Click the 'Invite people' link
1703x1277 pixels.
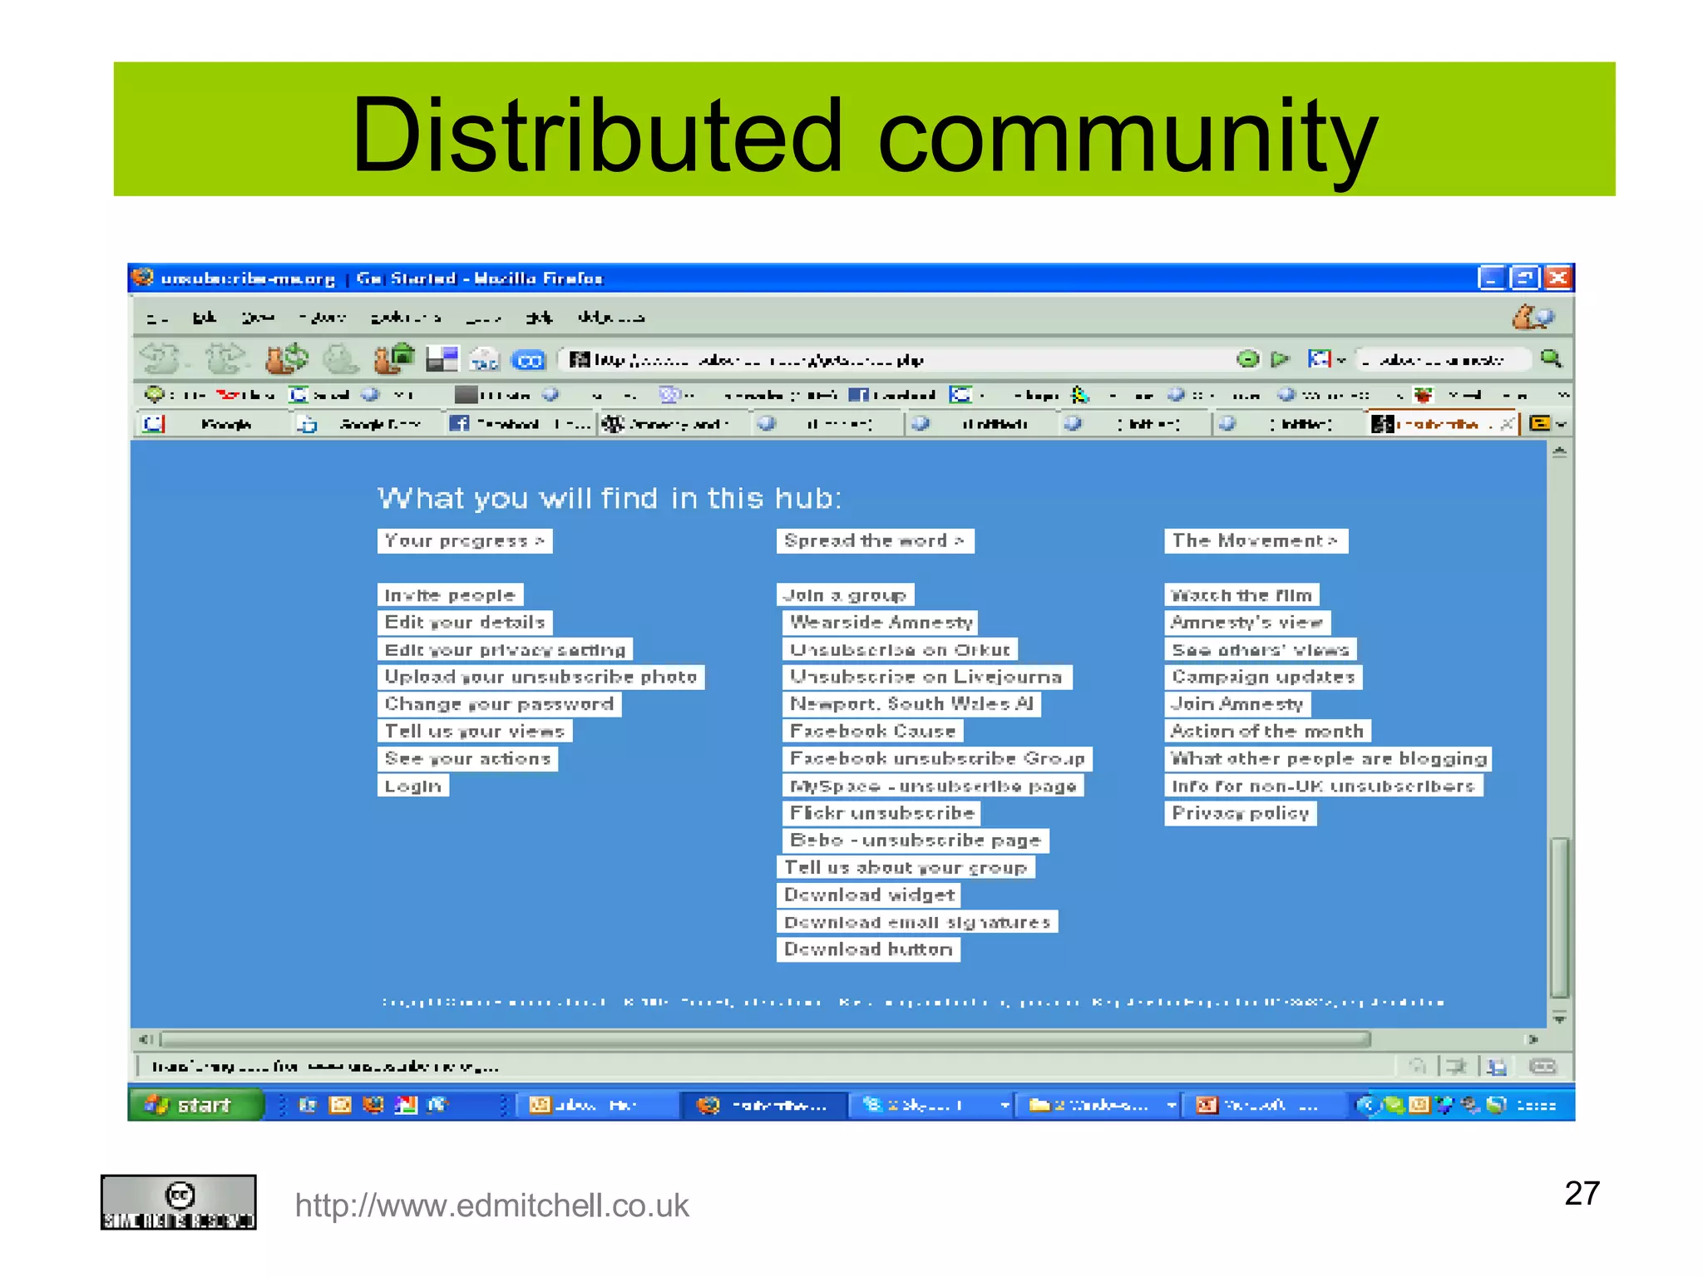(x=450, y=595)
